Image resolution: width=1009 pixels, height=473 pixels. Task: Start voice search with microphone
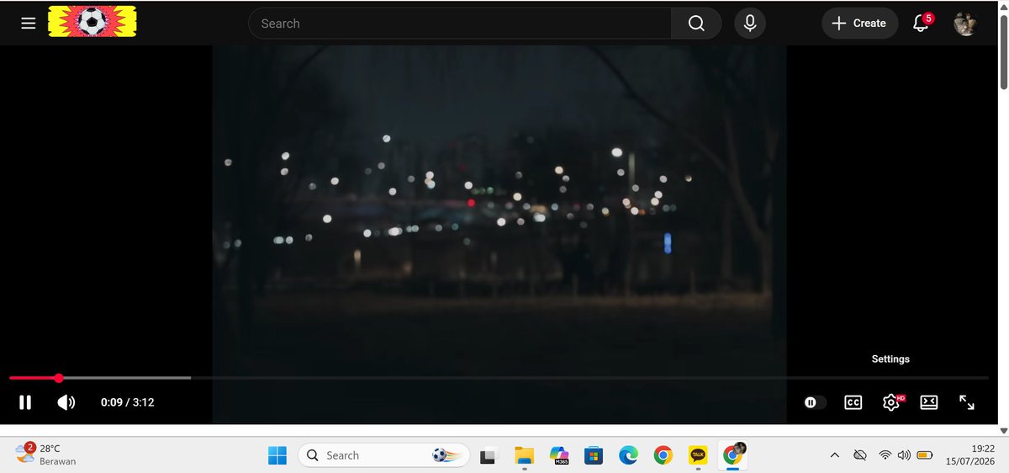point(750,24)
